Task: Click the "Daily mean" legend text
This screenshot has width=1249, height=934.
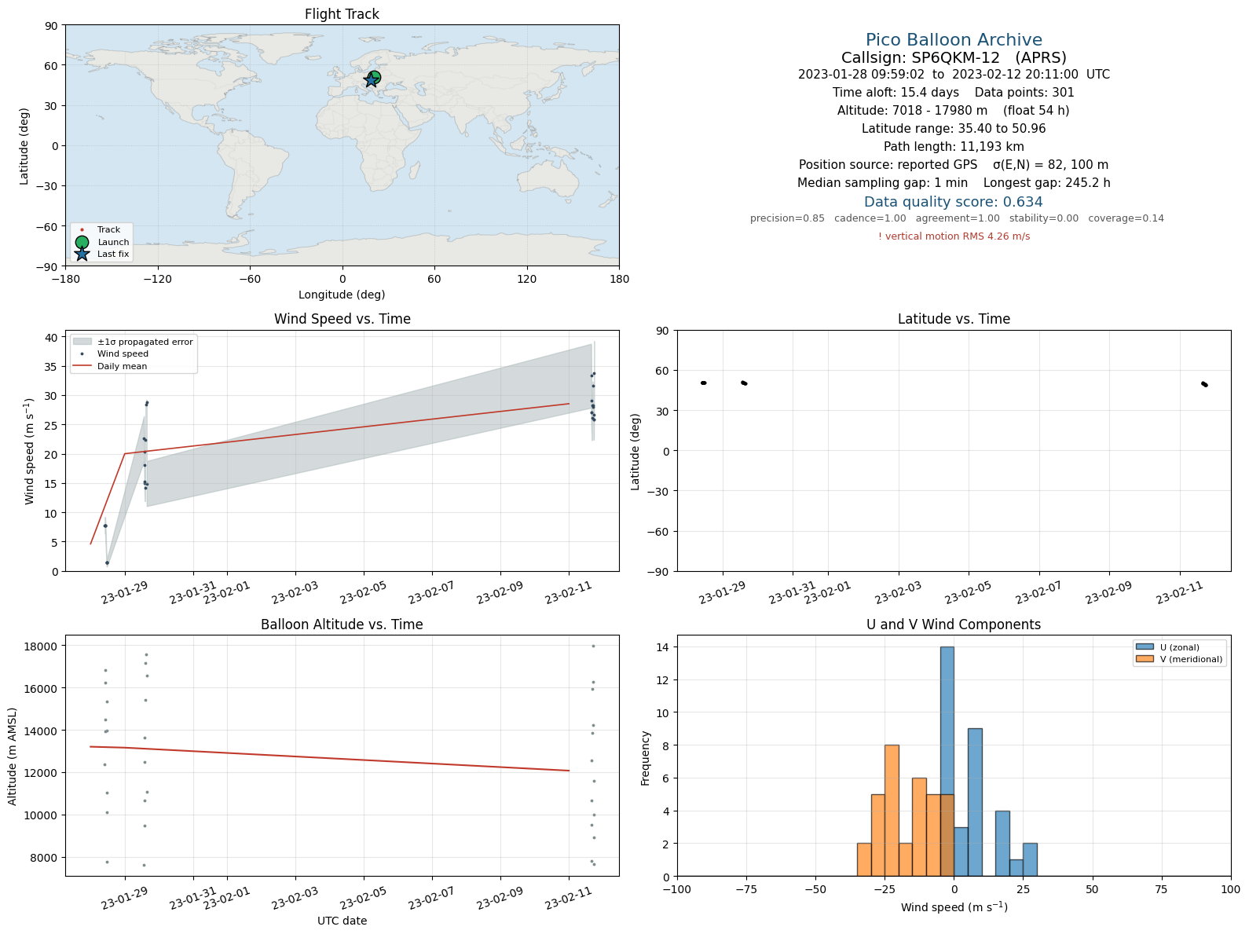Action: tap(122, 366)
